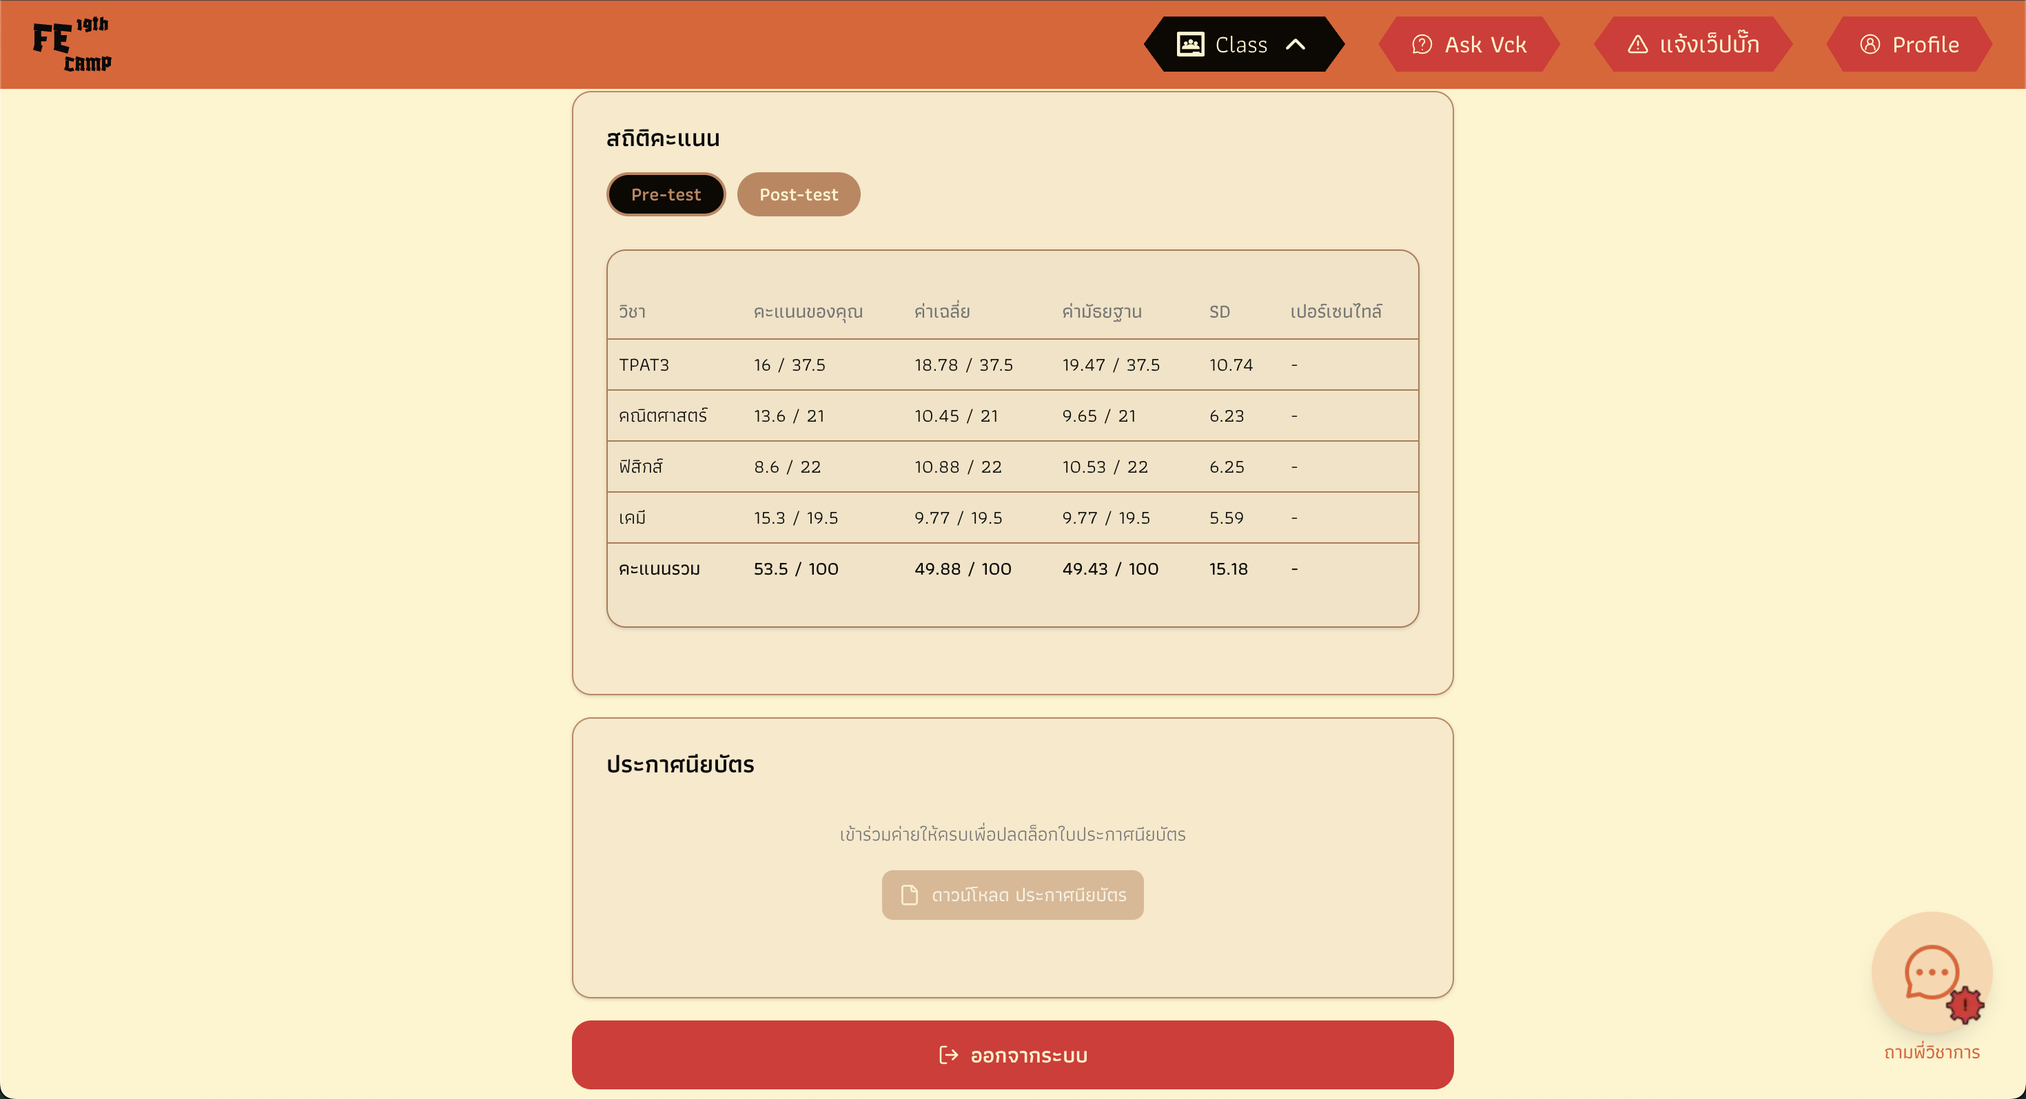Select the ฟิสิกส์ subject row label
This screenshot has width=2026, height=1099.
point(640,467)
